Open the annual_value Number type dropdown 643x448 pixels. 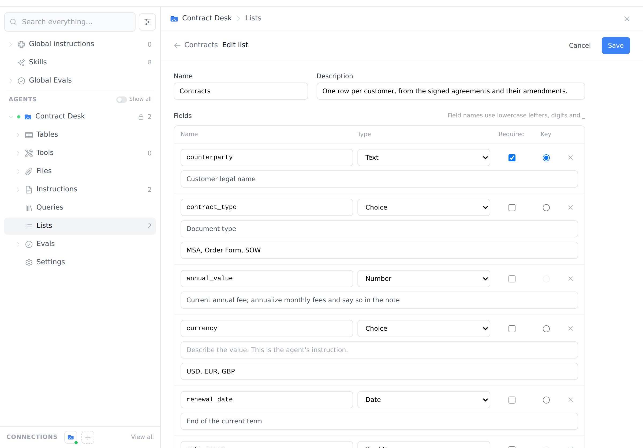pos(424,279)
